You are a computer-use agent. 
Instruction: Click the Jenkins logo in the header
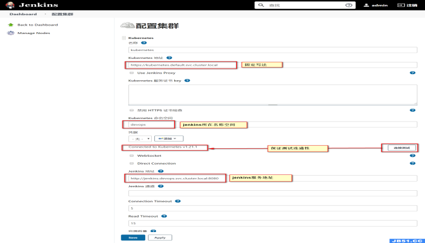(x=32, y=5)
